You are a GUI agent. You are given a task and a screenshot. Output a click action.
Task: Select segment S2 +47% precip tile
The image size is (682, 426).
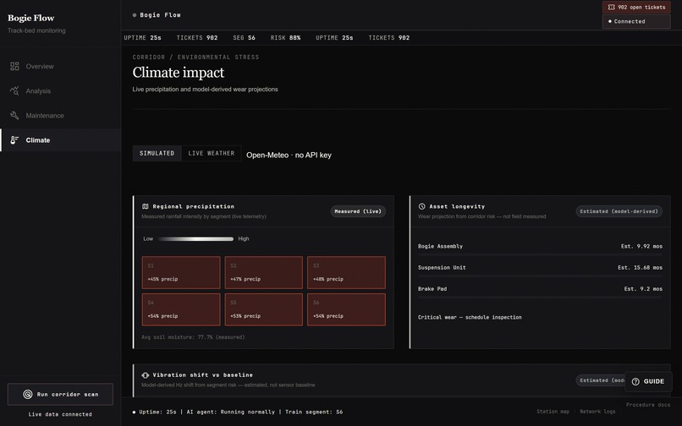point(264,272)
